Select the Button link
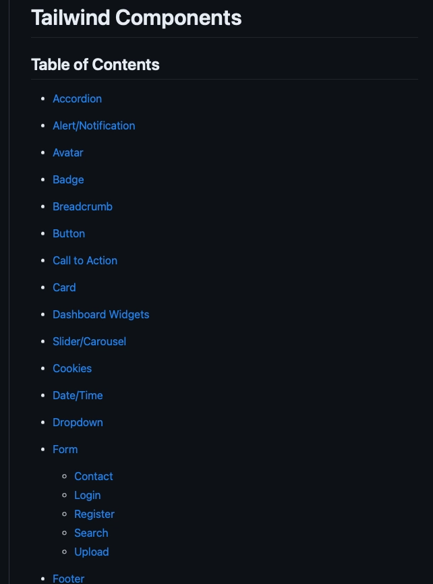 pos(69,233)
